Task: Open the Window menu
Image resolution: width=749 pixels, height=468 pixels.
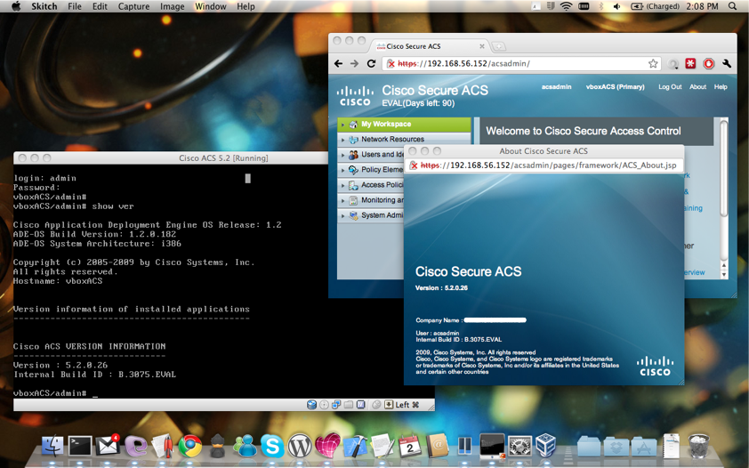Action: [x=211, y=6]
